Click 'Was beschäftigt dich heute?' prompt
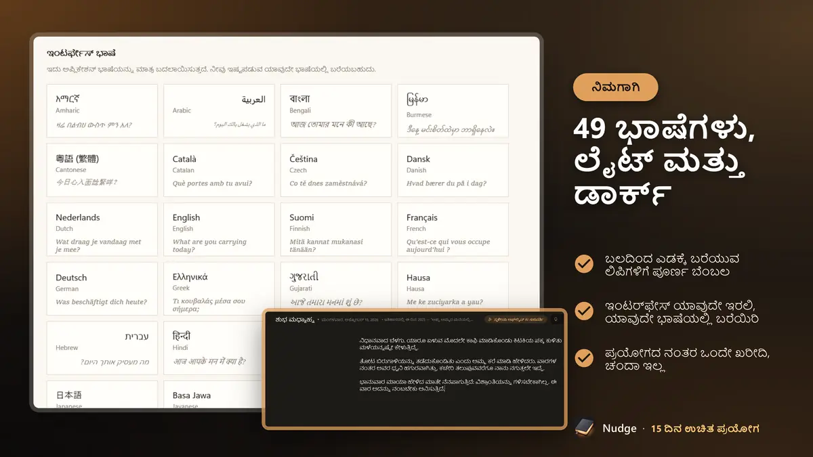Viewport: 813px width, 457px height. 101,302
